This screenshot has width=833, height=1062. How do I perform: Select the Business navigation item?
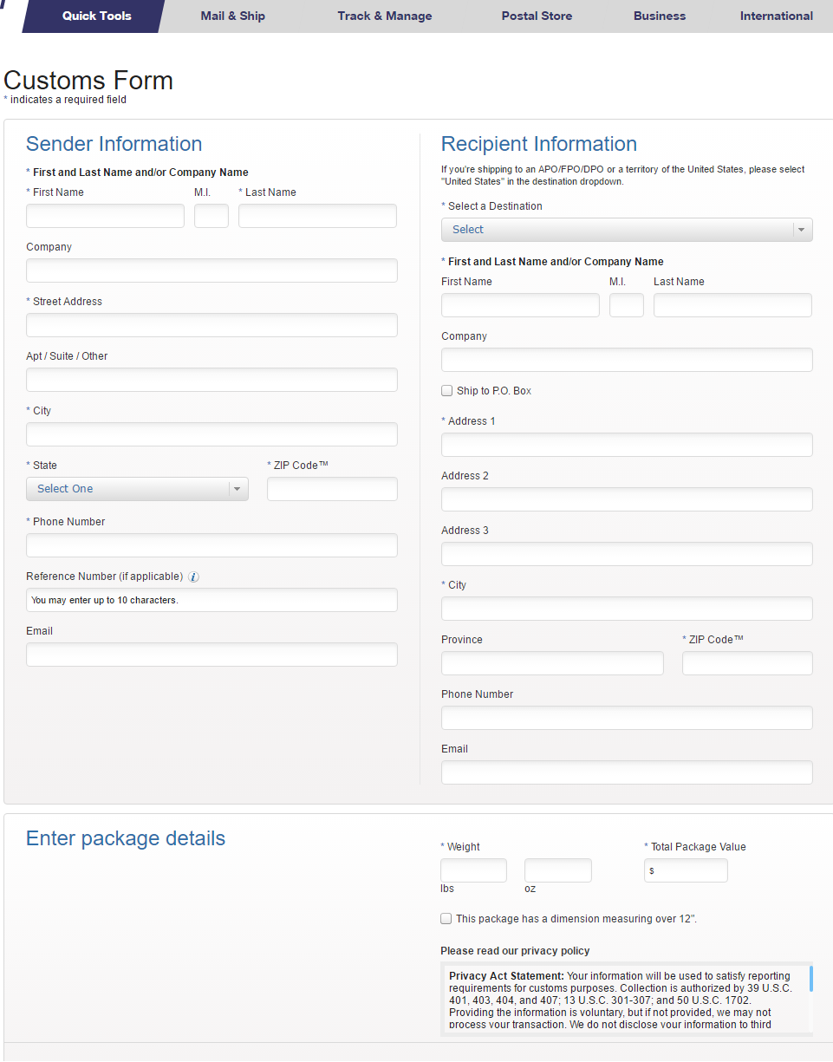[660, 16]
